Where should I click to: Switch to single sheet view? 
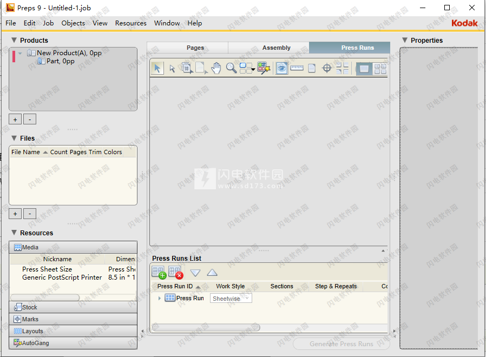tap(364, 69)
